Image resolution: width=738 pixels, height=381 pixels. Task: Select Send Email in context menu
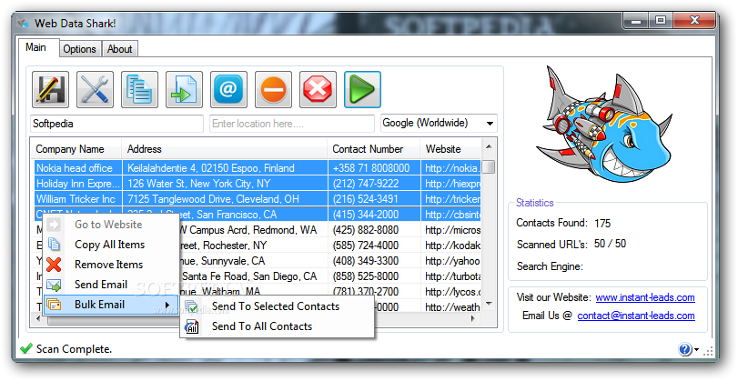click(x=111, y=285)
